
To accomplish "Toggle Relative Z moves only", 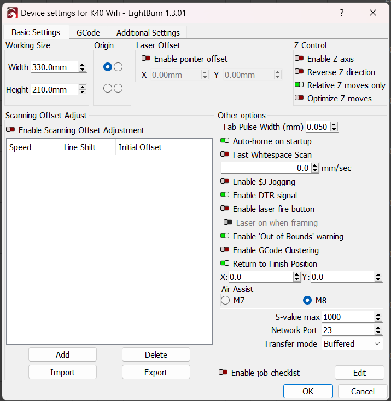I will point(299,85).
